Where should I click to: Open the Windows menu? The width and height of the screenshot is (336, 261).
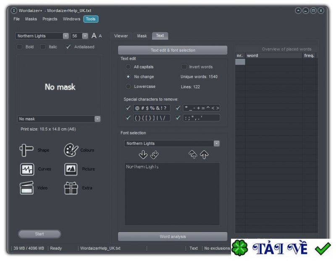[x=71, y=19]
